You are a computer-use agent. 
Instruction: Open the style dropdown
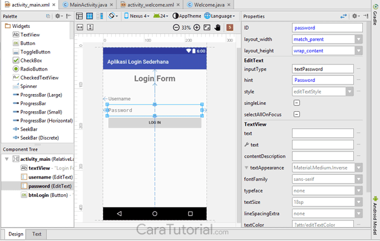[350, 92]
